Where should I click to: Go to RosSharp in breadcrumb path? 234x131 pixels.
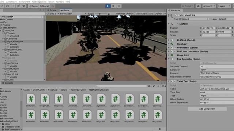pyautogui.click(x=53, y=90)
